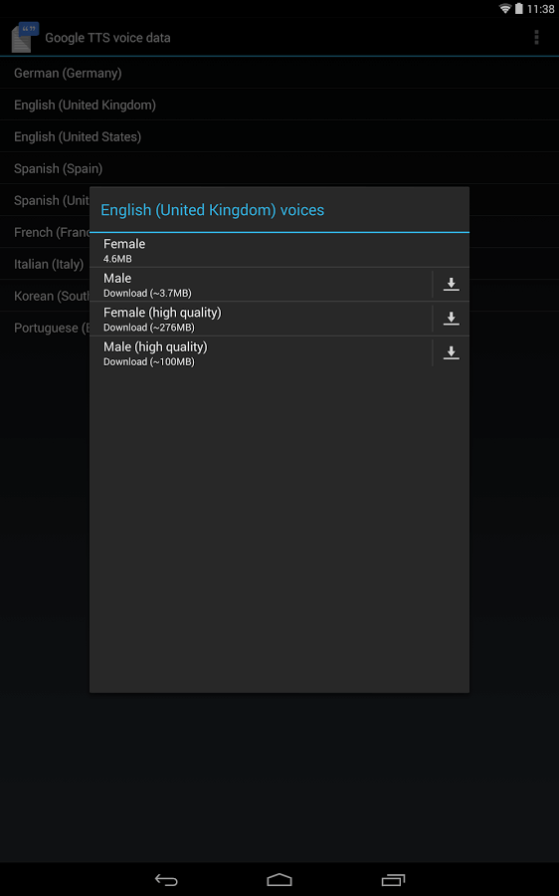
Task: Select the Female (high quality) entry
Action: coord(261,319)
